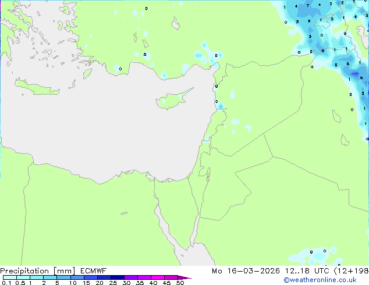Select legend label '0.1'

[x=6, y=283]
